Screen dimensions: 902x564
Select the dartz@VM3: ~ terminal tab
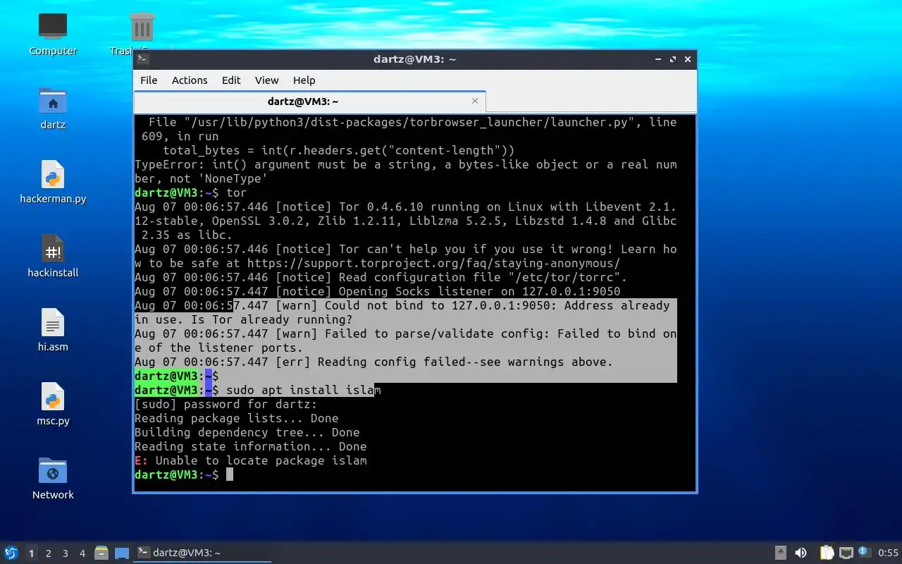310,102
